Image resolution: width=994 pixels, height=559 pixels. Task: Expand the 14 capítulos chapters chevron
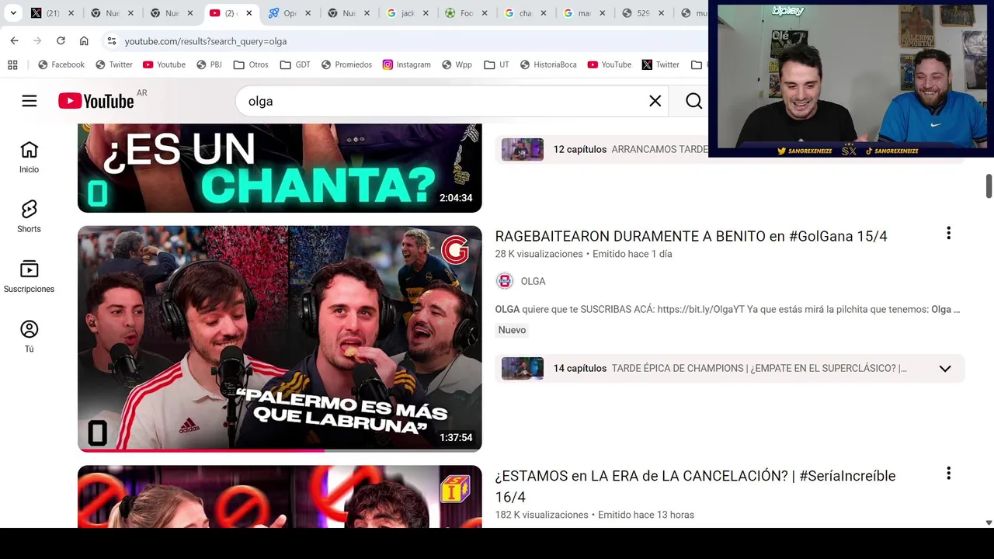(x=945, y=369)
